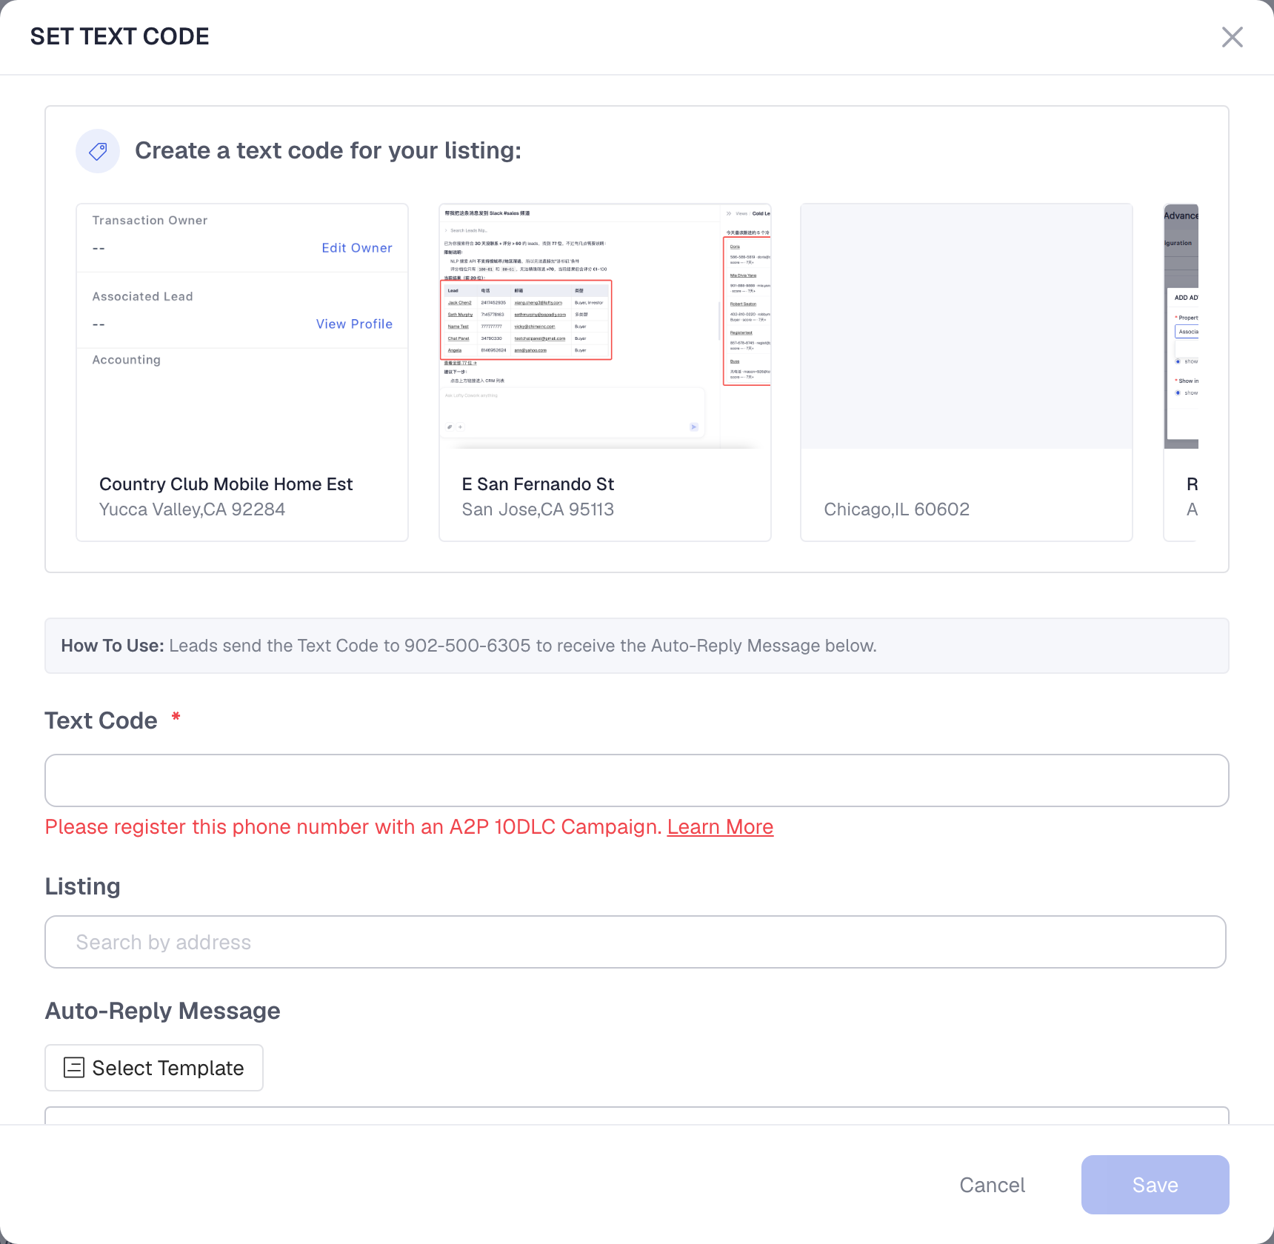Click the A2P 10DLC registration warning text
This screenshot has width=1274, height=1244.
(353, 826)
